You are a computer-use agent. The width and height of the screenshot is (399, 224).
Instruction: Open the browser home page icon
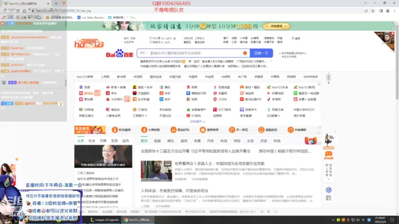tap(24, 10)
